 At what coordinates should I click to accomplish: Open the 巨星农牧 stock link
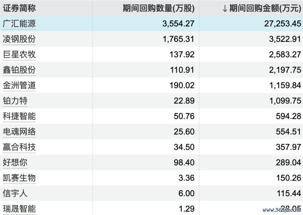click(x=19, y=54)
